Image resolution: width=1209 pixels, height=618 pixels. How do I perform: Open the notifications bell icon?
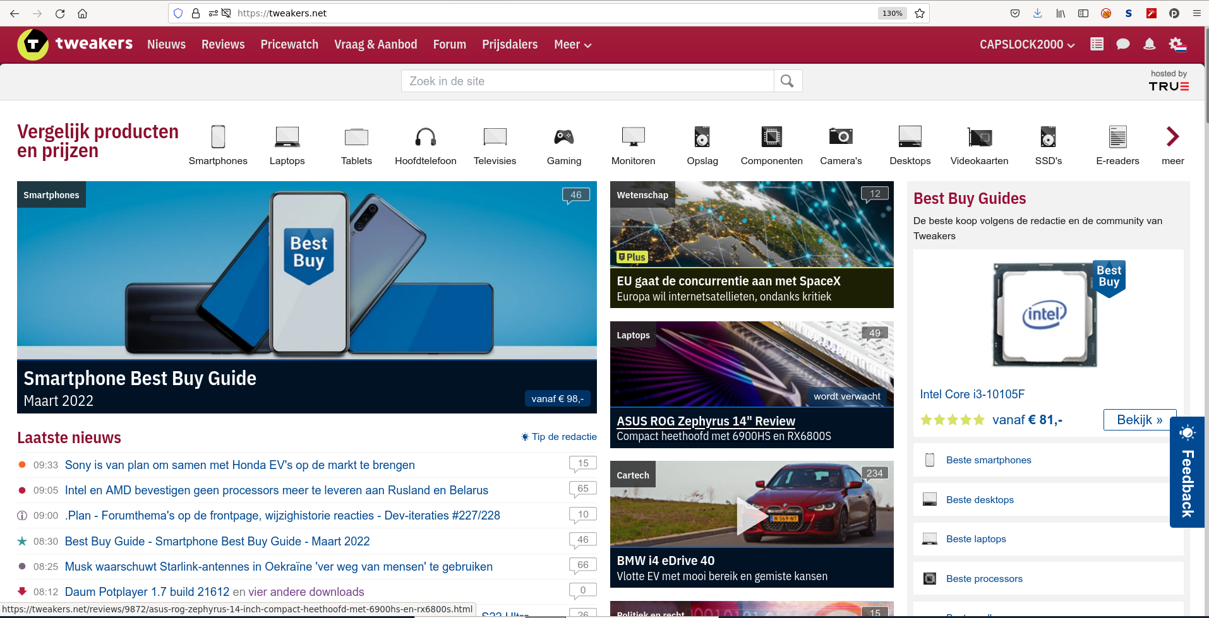(x=1150, y=44)
